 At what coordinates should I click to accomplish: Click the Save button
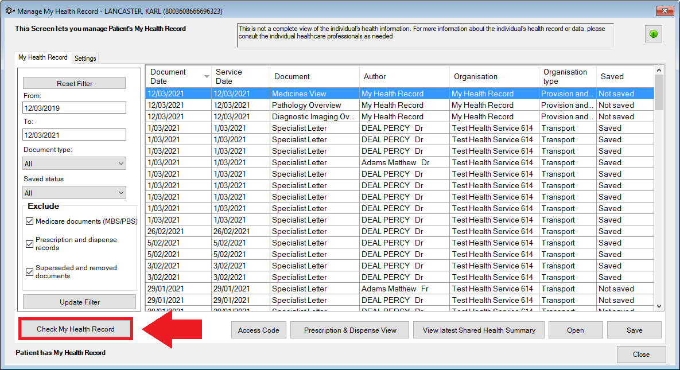click(635, 330)
